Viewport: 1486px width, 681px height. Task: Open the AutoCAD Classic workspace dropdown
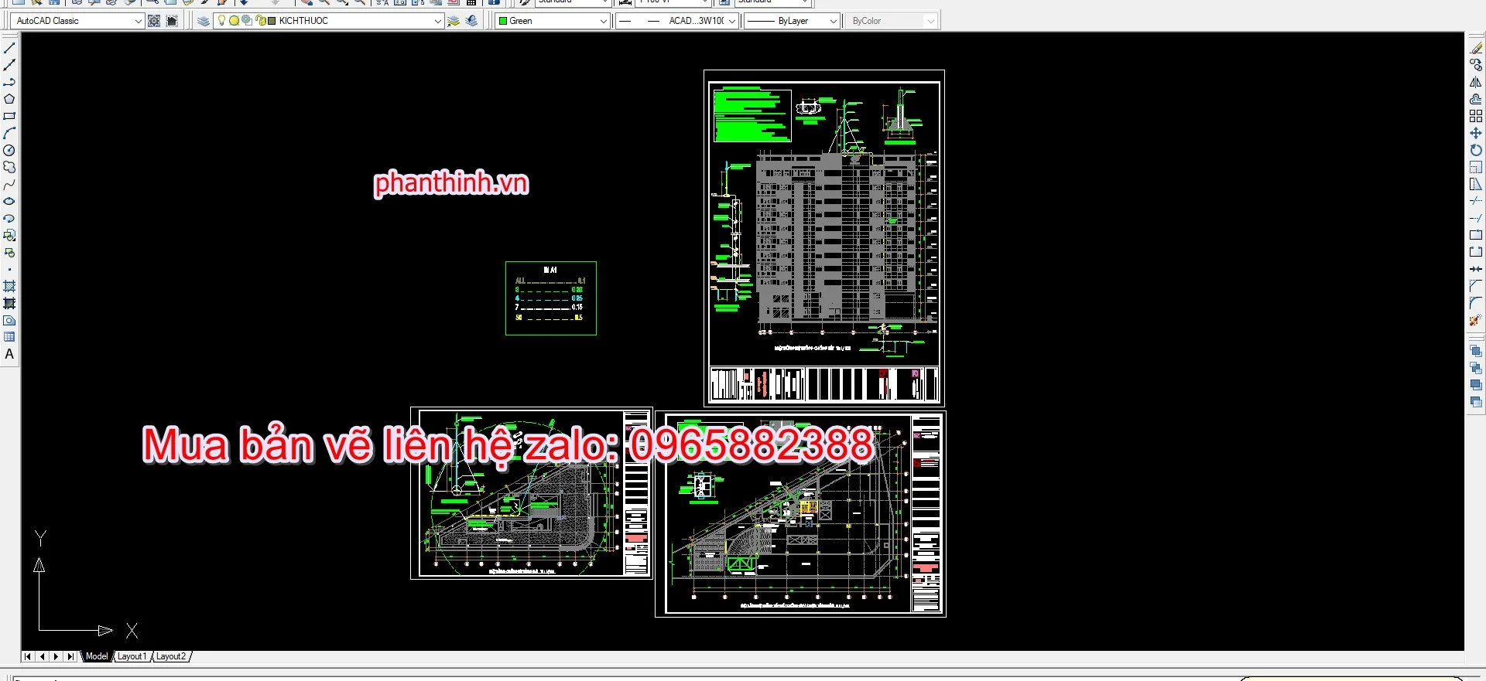tap(138, 21)
